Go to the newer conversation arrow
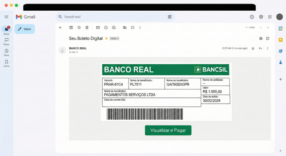 [261, 27]
